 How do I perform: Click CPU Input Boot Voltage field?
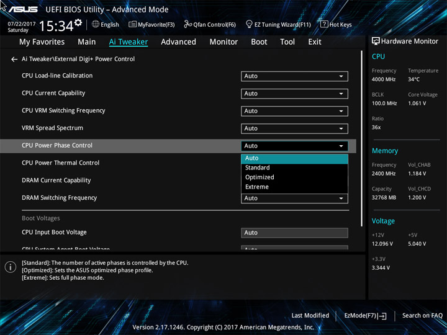(x=294, y=233)
